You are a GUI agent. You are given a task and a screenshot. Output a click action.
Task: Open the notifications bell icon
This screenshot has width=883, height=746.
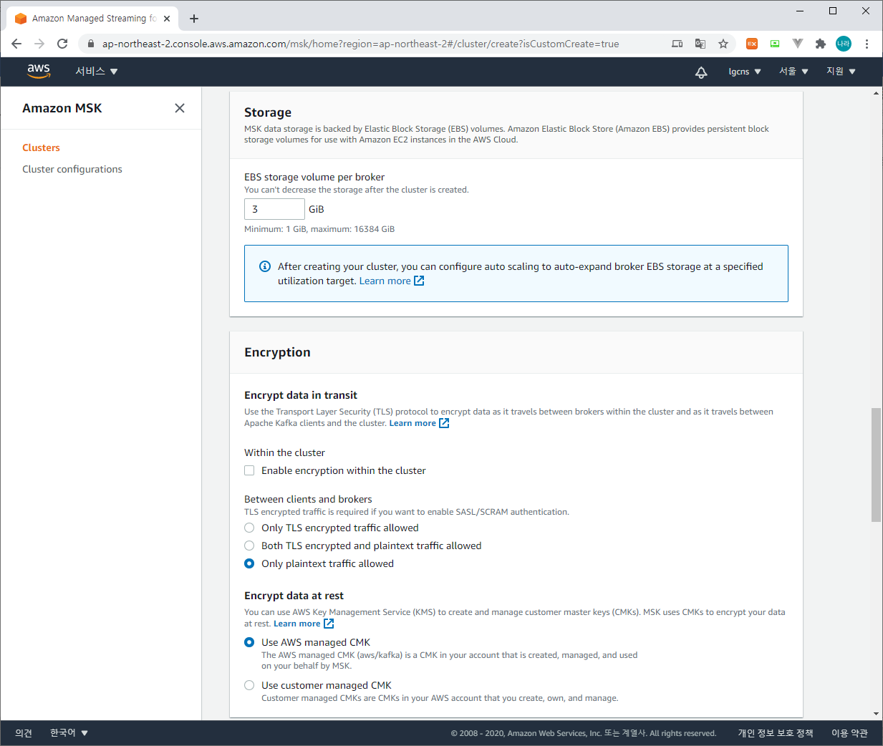click(701, 72)
